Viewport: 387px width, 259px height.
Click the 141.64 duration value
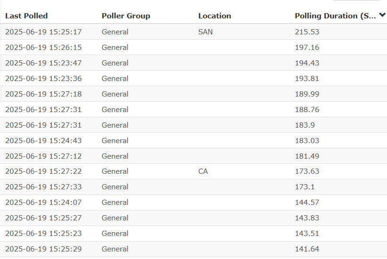tap(307, 249)
